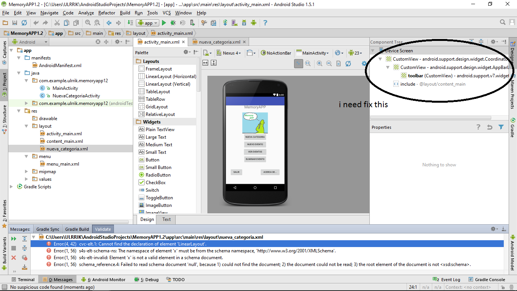Expand Gradle Scripts node
517x291 pixels.
click(11, 187)
